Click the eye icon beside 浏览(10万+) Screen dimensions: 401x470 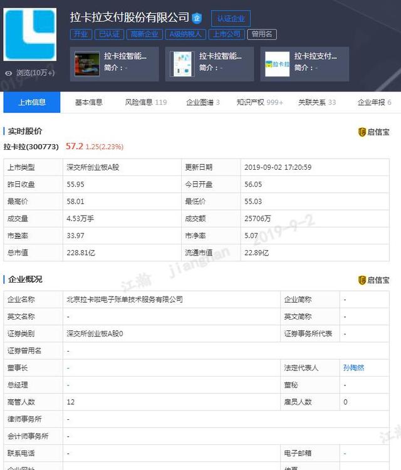pyautogui.click(x=9, y=73)
